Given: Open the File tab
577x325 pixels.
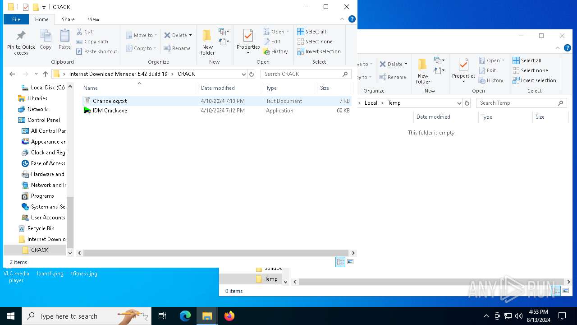Looking at the screenshot, I should click(16, 19).
